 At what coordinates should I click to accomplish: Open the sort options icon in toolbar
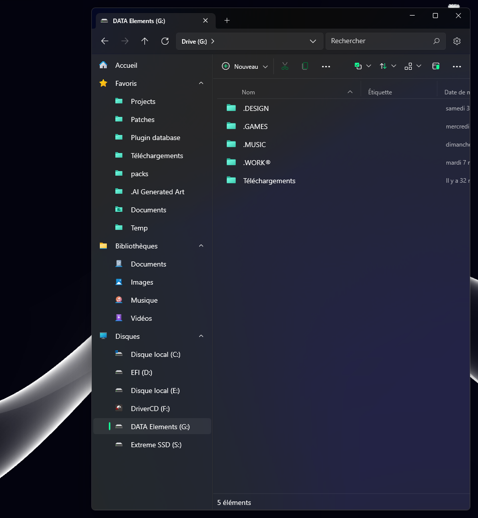point(384,66)
